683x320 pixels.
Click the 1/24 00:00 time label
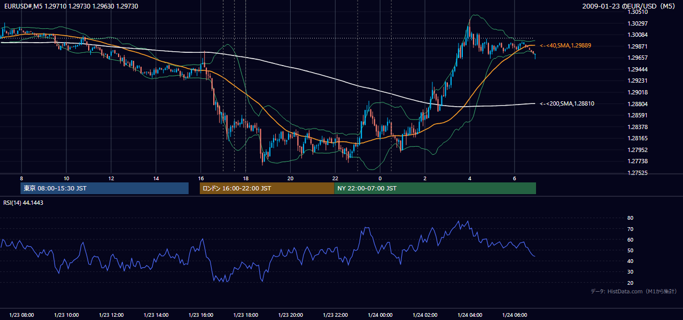[x=380, y=315]
